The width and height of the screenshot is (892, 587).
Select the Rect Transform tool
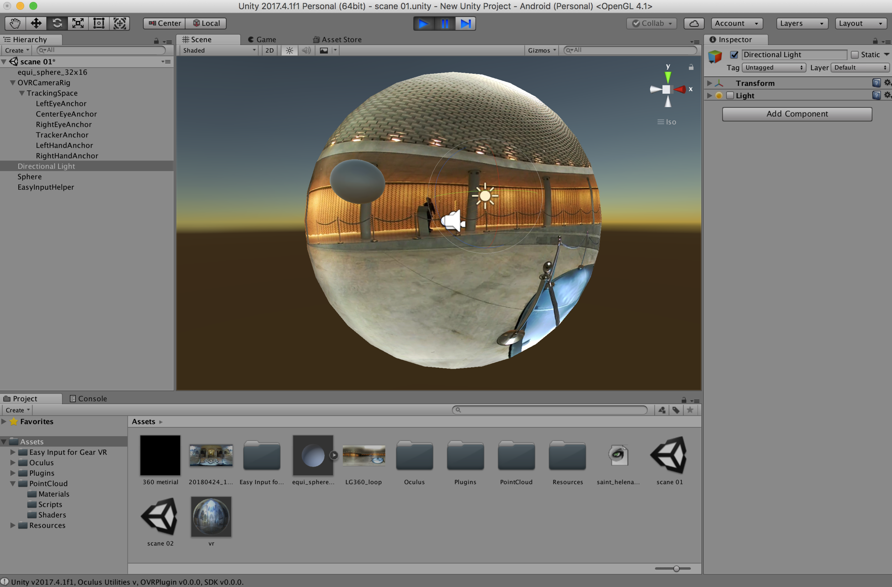click(x=99, y=23)
